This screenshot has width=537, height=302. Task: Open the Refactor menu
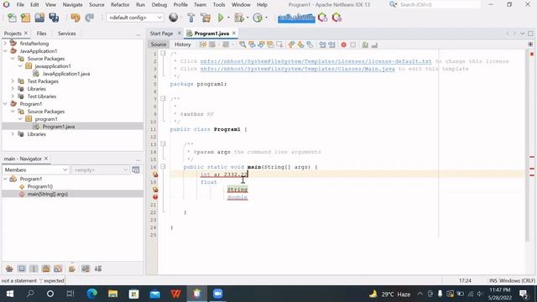(x=120, y=5)
